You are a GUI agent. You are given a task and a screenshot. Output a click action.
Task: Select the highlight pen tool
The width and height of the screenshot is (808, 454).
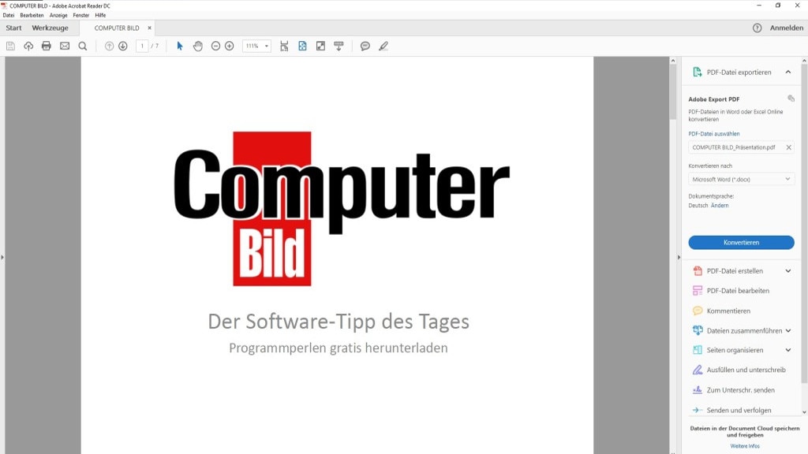[x=383, y=47]
